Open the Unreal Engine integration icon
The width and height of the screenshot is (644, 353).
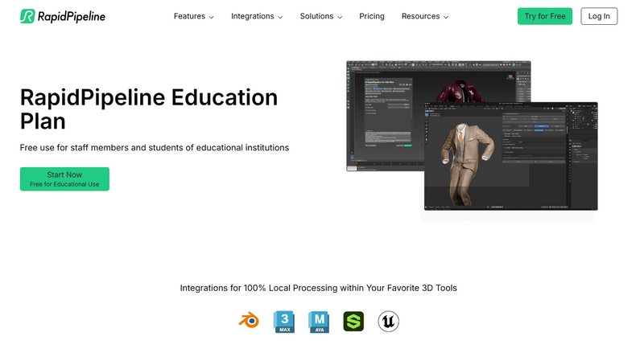(389, 322)
